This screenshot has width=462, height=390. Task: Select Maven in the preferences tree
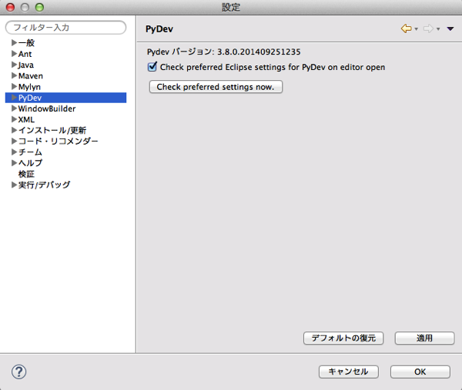tap(30, 76)
